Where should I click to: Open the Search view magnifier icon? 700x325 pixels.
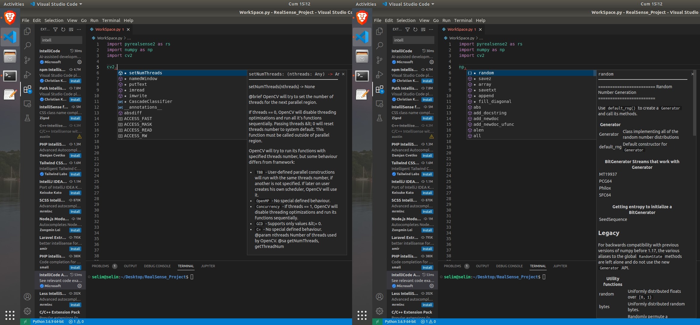click(27, 45)
